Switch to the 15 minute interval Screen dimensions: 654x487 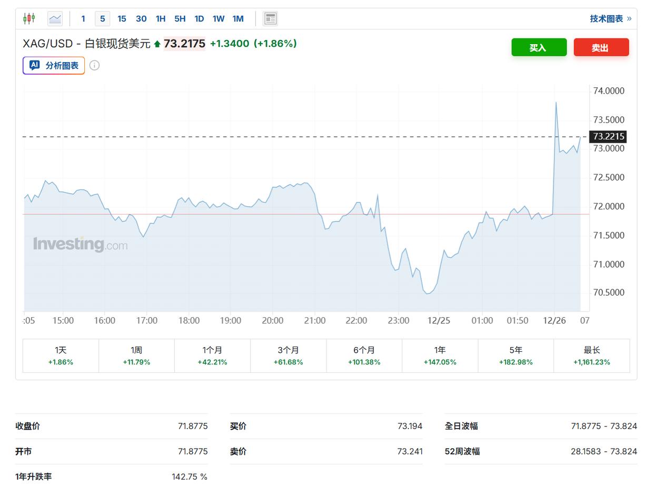click(122, 18)
